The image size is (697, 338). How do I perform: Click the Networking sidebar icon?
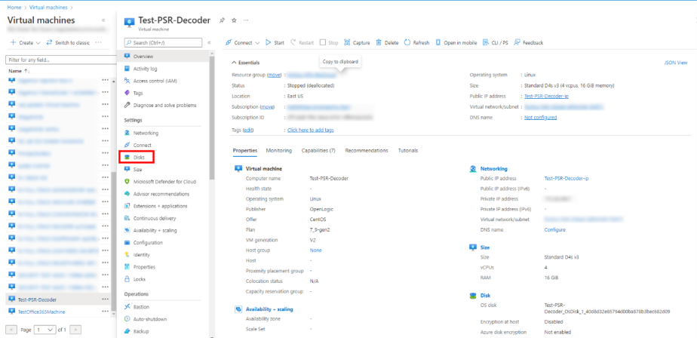(x=127, y=133)
